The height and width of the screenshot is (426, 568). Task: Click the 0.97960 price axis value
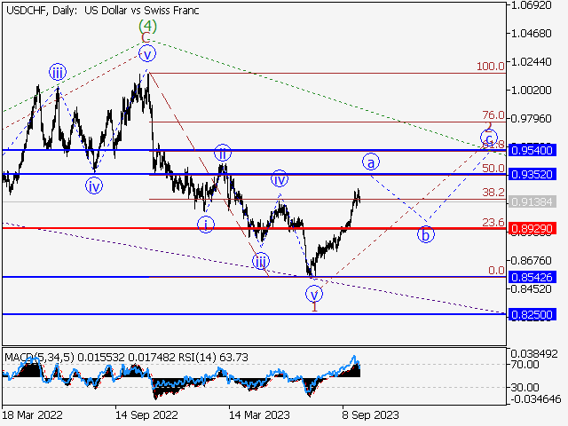click(531, 118)
